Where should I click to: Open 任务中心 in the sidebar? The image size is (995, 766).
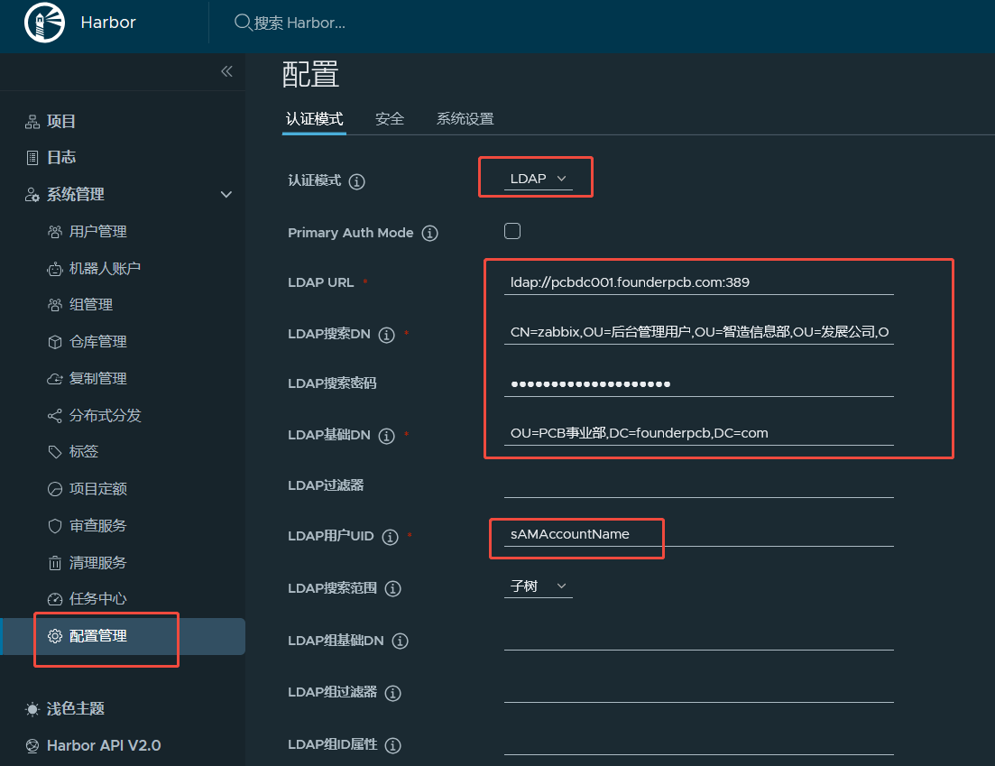(x=97, y=599)
